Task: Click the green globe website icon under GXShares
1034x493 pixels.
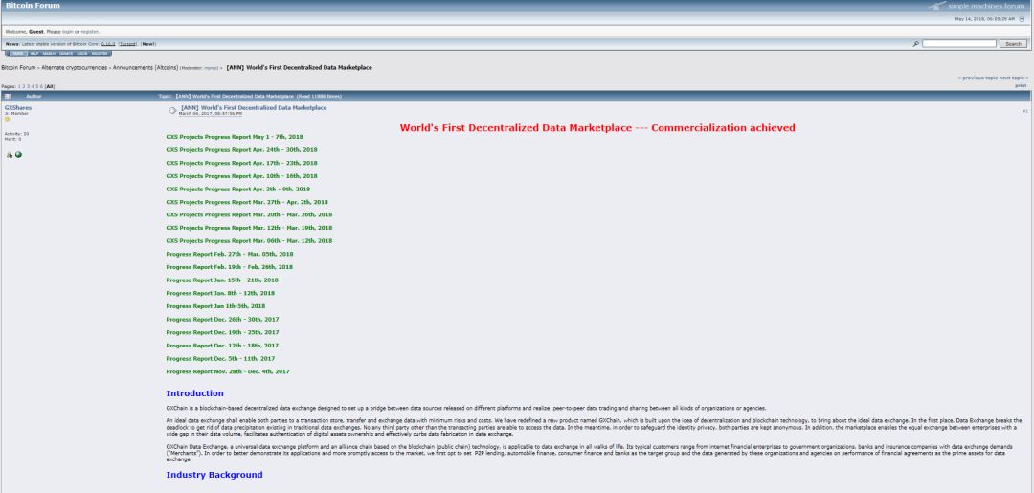Action: [18, 155]
